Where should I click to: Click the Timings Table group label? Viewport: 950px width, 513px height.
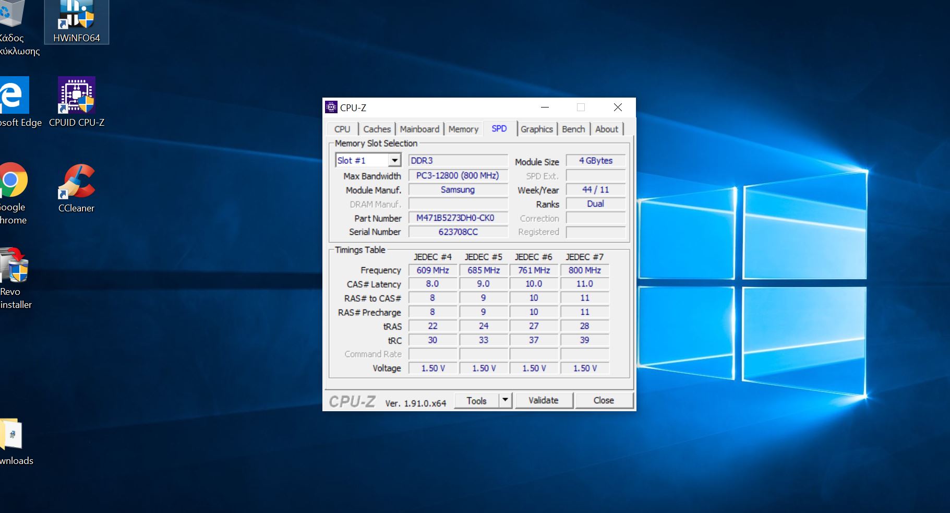coord(360,250)
